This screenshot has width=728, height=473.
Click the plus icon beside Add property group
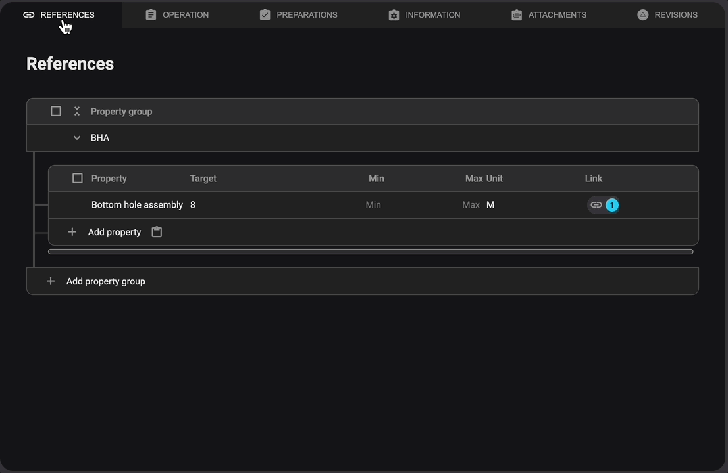51,281
